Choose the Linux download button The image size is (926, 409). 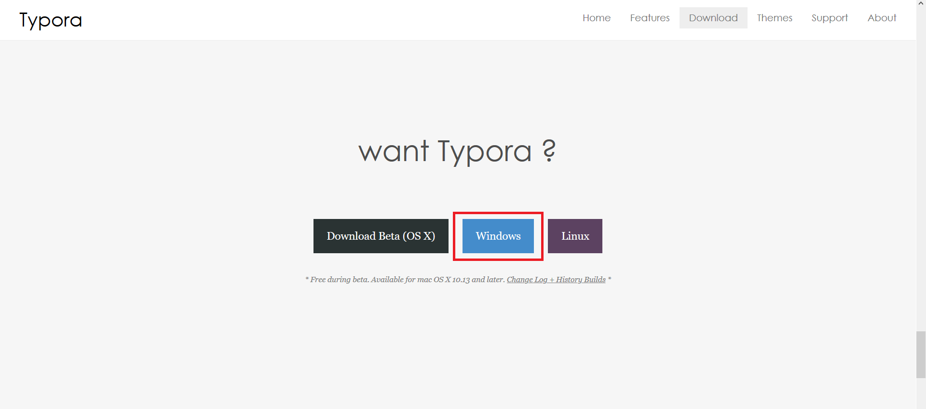[x=575, y=236]
